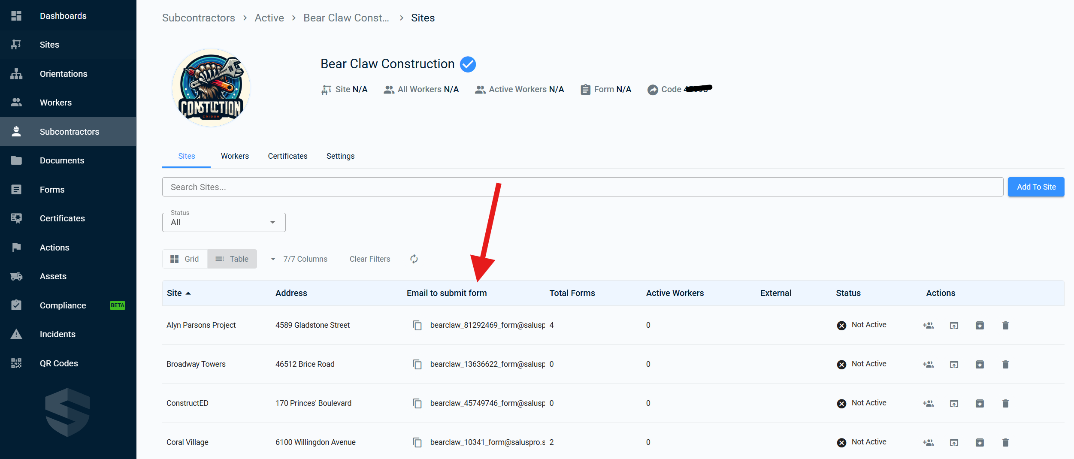Open QR Codes from the sidebar
1074x459 pixels.
point(59,363)
